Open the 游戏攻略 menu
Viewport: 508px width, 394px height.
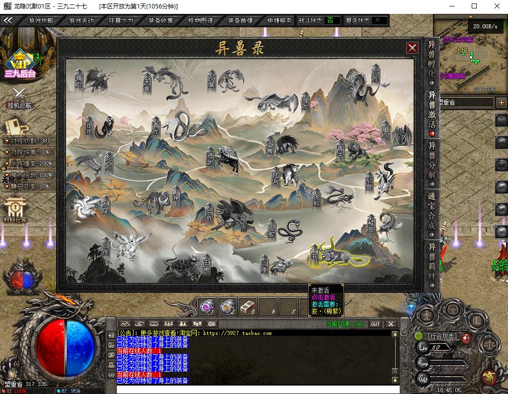pyautogui.click(x=41, y=21)
